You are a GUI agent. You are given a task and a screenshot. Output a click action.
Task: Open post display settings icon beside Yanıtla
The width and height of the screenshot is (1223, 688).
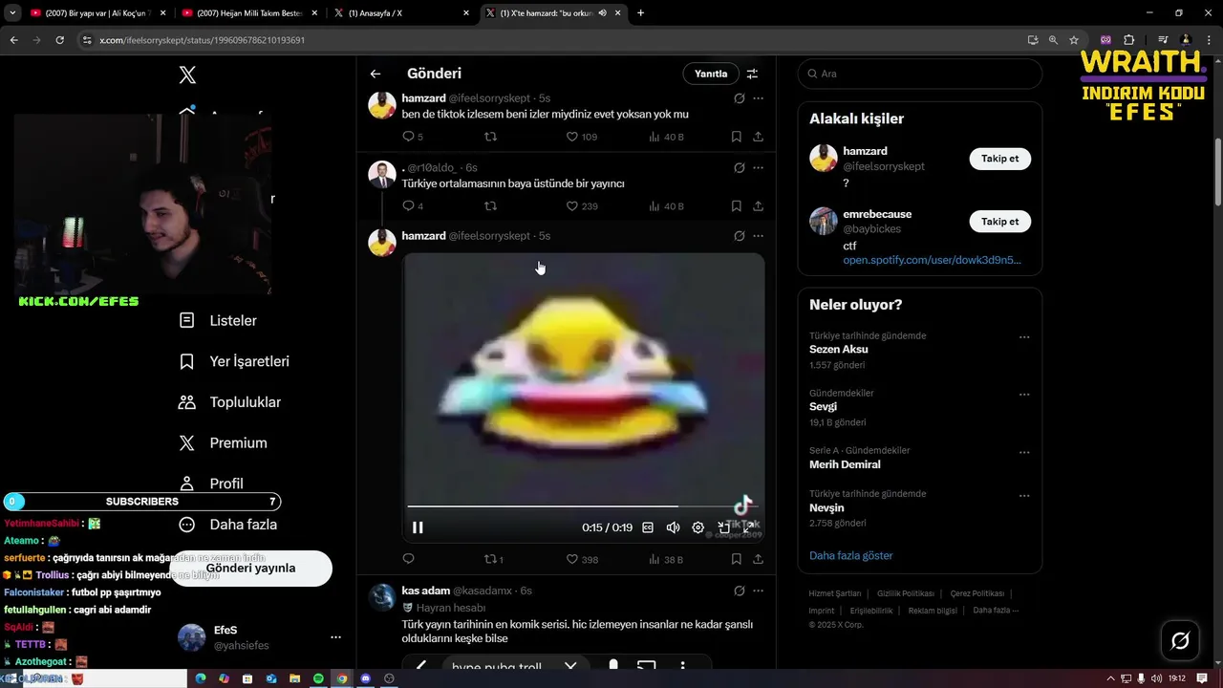click(x=753, y=74)
